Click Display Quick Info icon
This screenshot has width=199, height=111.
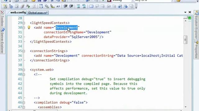click(53, 6)
